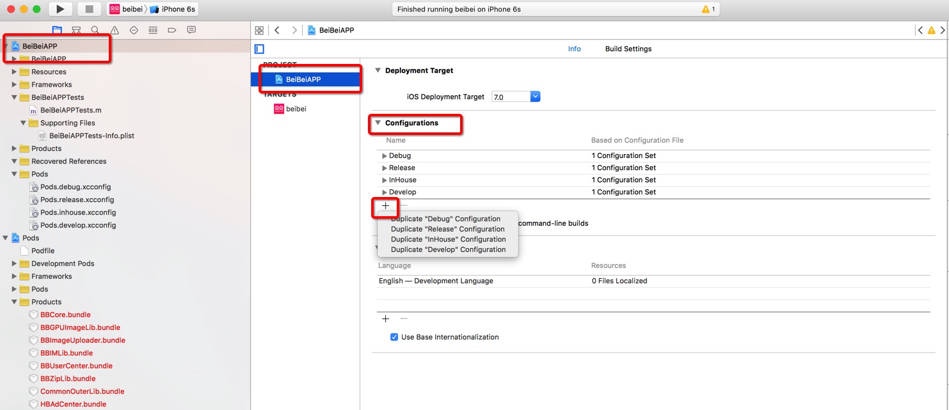Go forward in editor history
This screenshot has height=410, width=949.
[x=294, y=30]
